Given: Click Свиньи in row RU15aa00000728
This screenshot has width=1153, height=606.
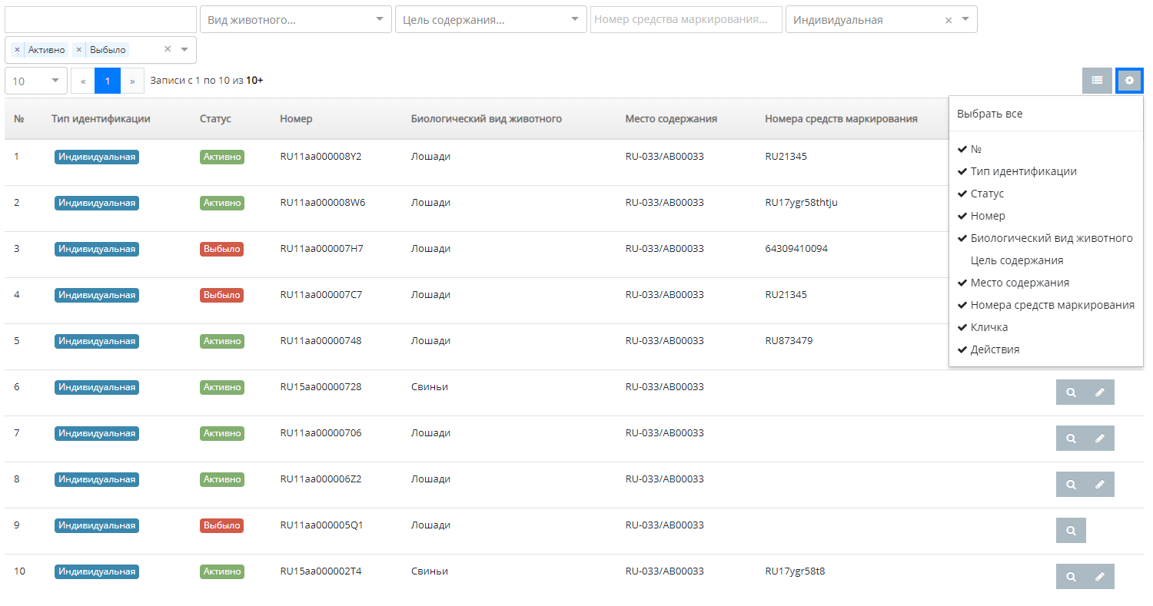Looking at the screenshot, I should pos(430,387).
